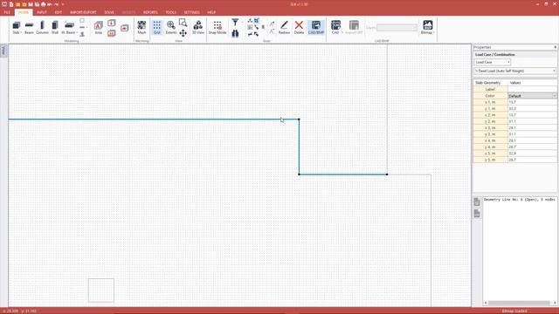The image size is (559, 314).
Task: Switch to the SOLVE ribbon tab
Action: (109, 12)
